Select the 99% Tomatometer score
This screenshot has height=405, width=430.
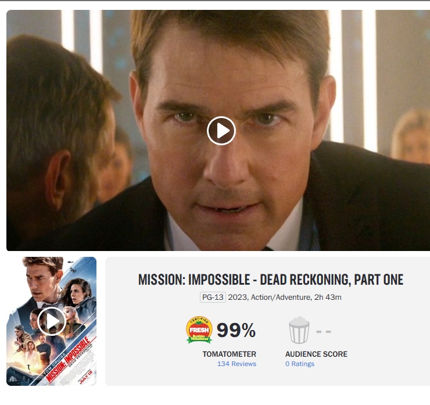pos(236,330)
